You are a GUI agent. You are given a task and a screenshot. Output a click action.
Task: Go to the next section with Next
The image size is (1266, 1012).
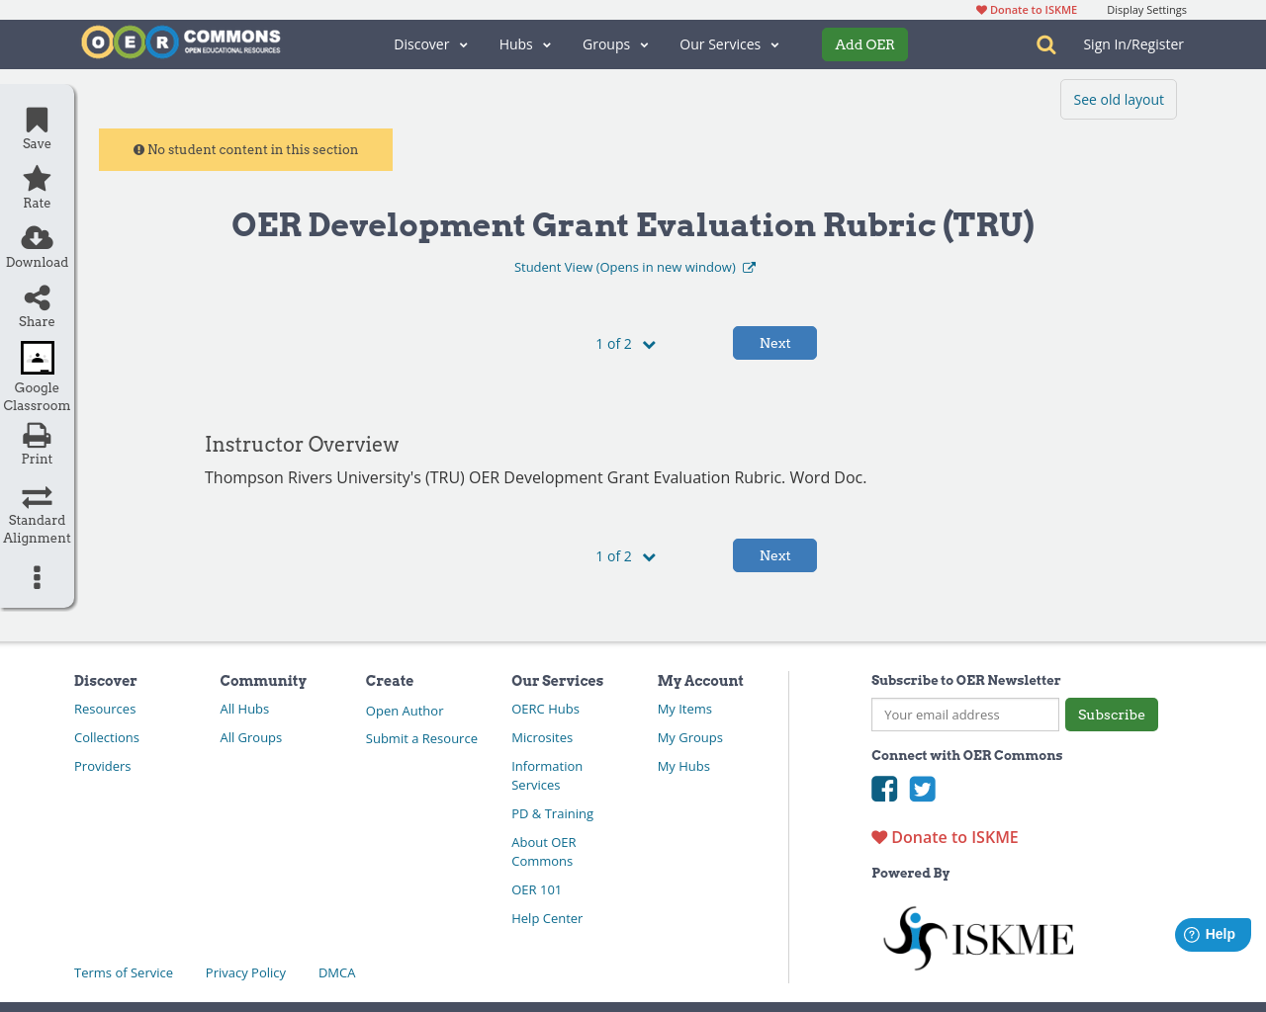click(774, 343)
